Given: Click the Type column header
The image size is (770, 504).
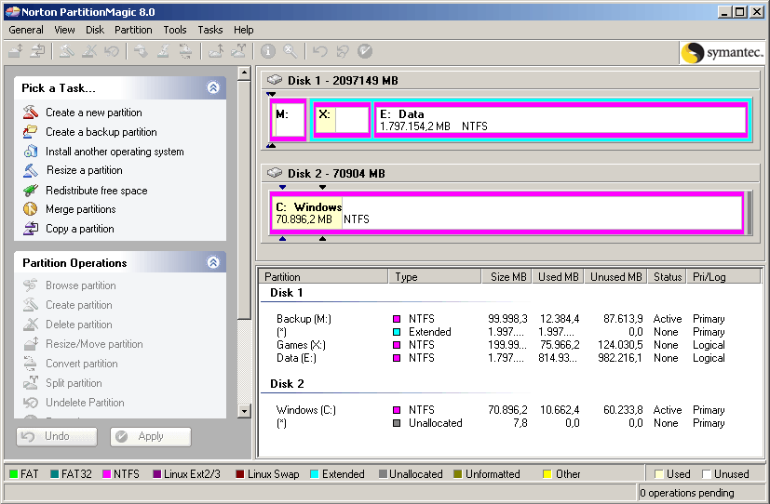Looking at the screenshot, I should tap(435, 277).
